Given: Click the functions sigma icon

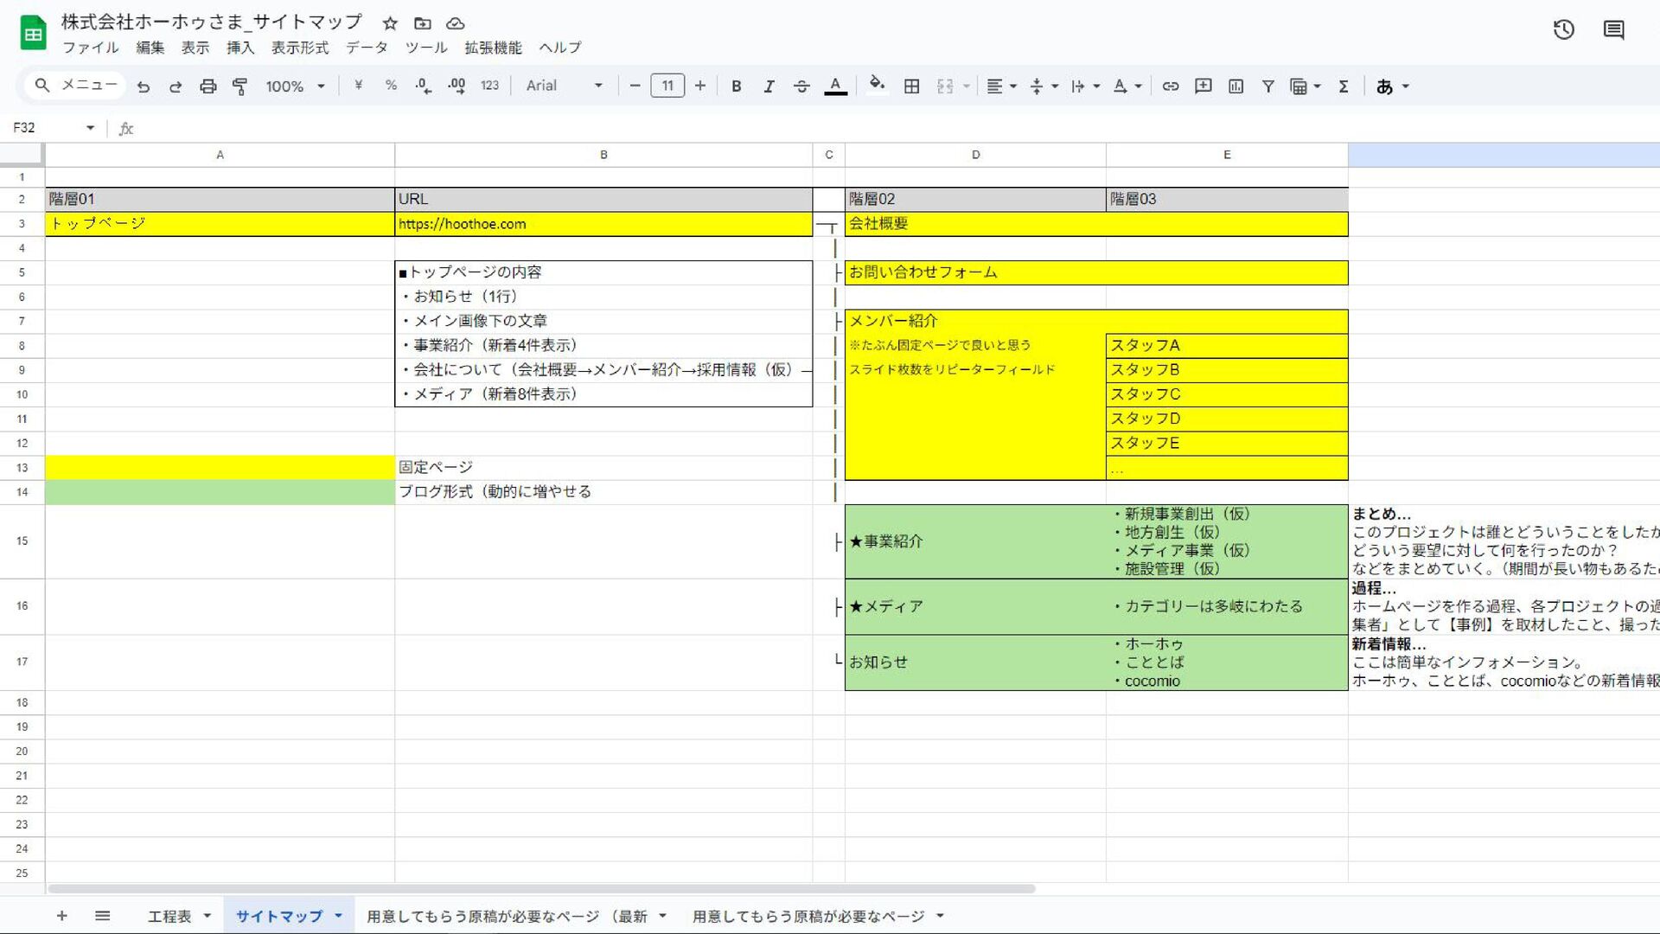Looking at the screenshot, I should (1344, 86).
